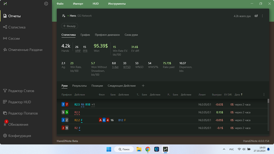
Task: Expand +1 actions in 77 hand
Action: click(x=93, y=105)
